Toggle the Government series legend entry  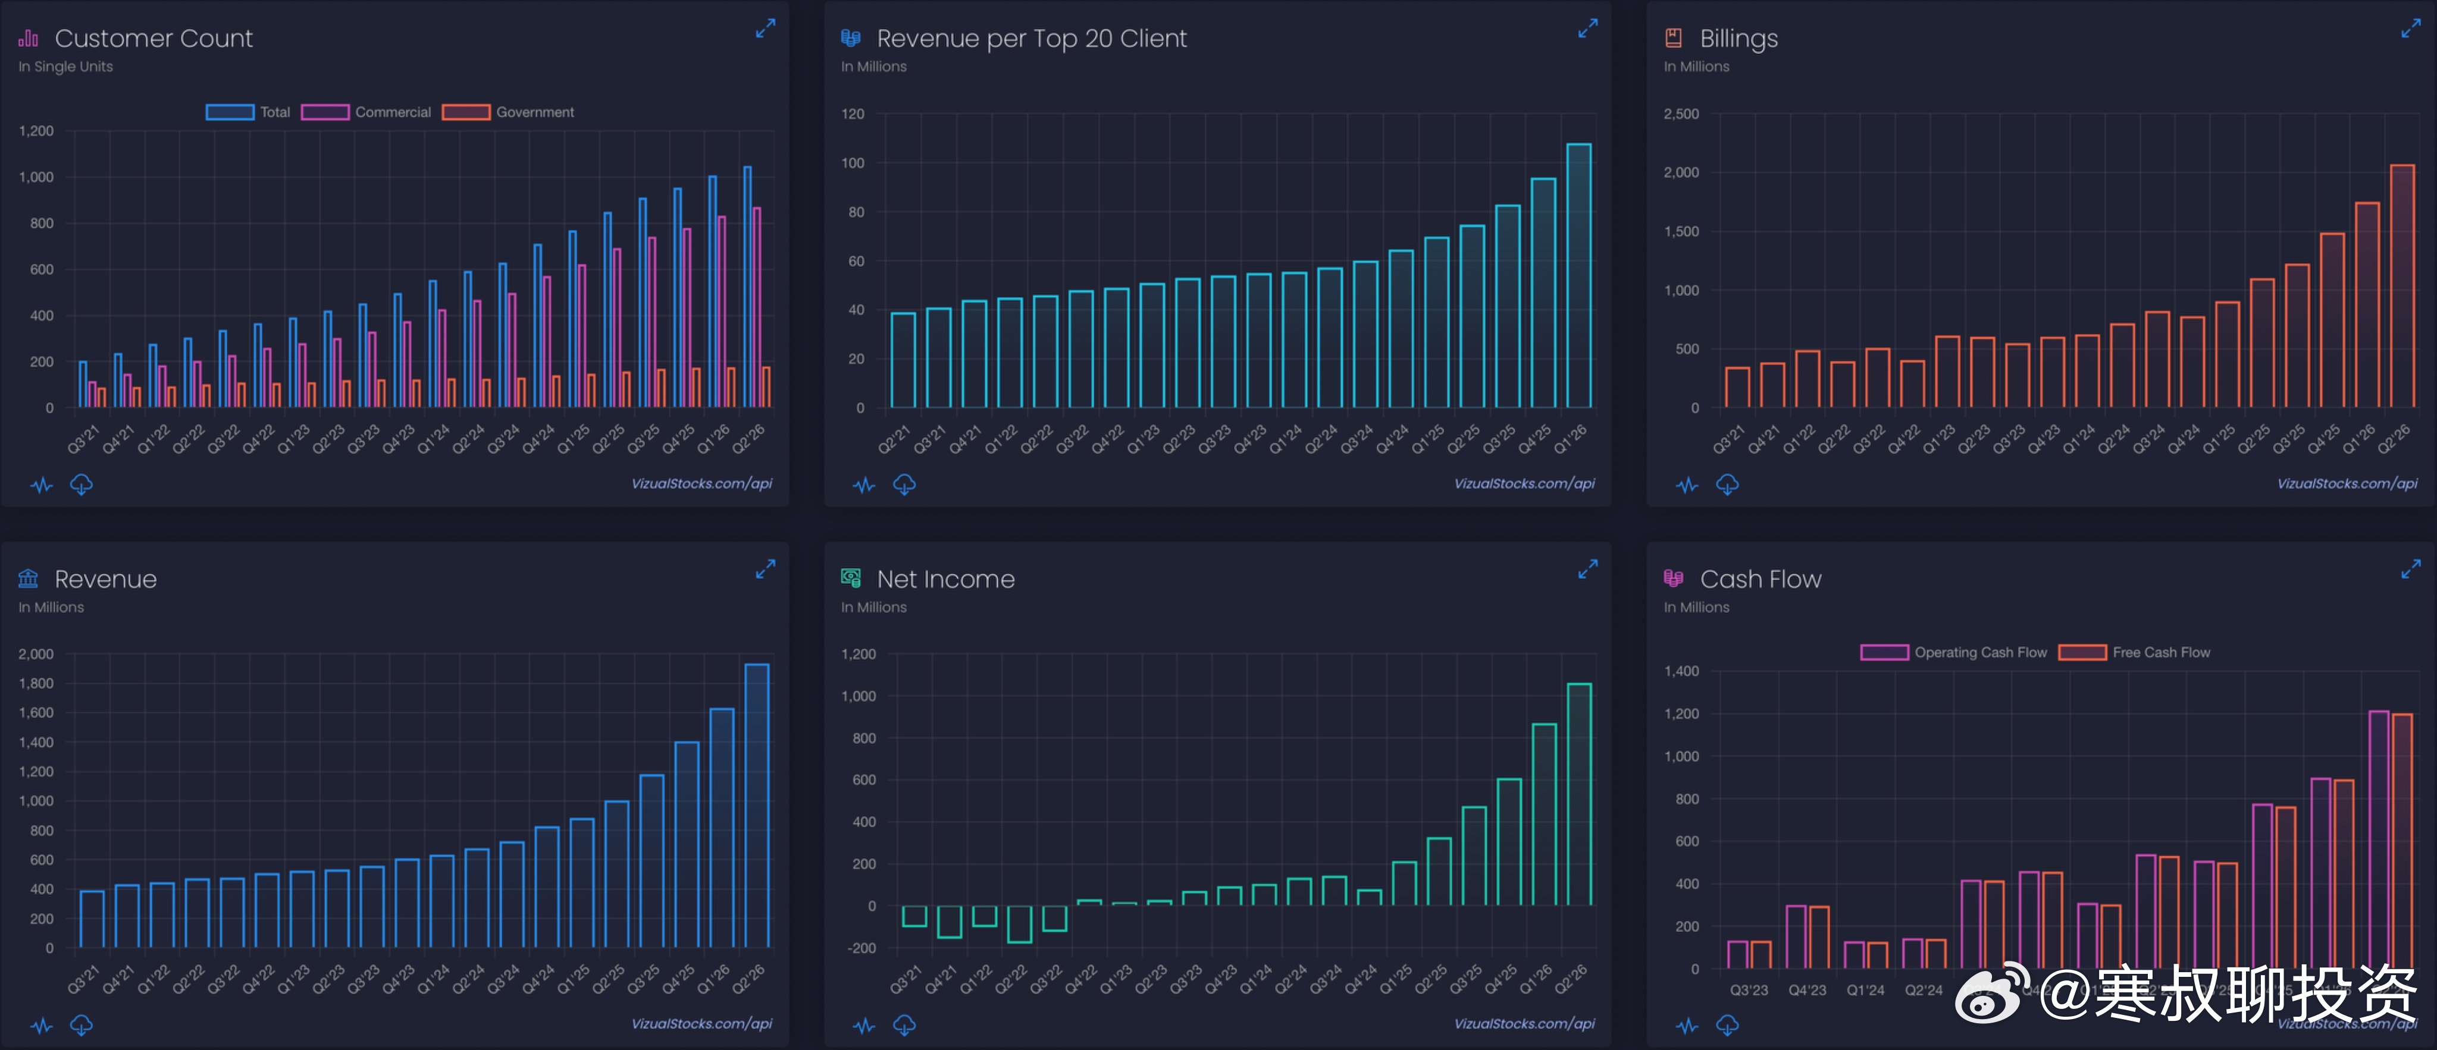tap(508, 112)
